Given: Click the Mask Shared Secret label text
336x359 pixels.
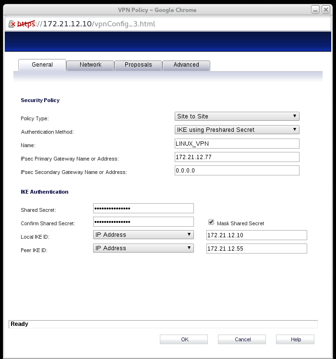Looking at the screenshot, I should point(240,223).
